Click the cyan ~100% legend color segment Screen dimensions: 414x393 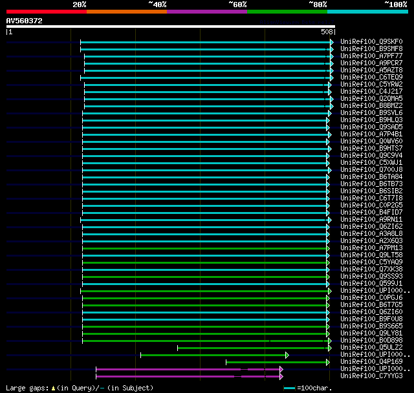coord(367,12)
